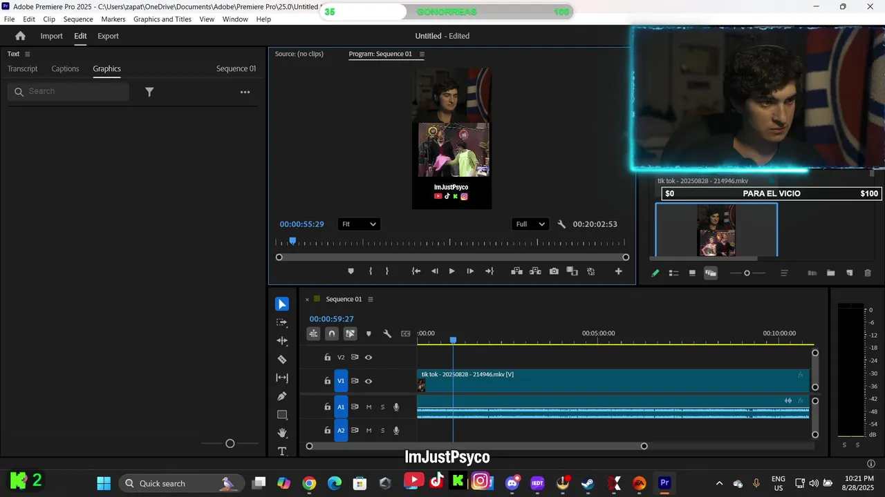Hide track V2 eye icon
The width and height of the screenshot is (885, 497).
pyautogui.click(x=369, y=358)
